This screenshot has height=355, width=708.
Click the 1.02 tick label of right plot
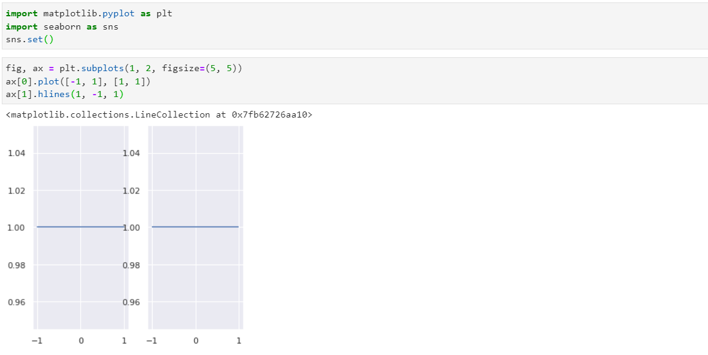coord(131,191)
